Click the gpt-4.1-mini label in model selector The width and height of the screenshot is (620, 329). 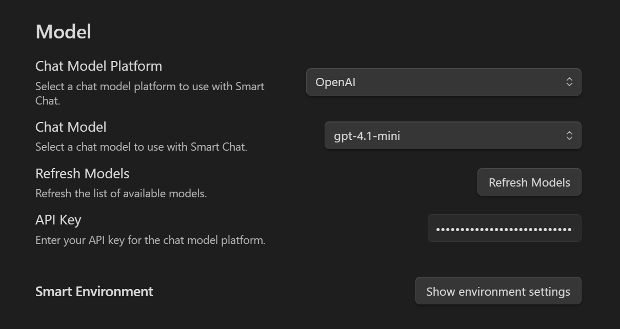coord(367,136)
